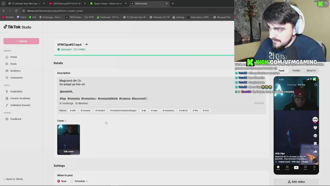Screen dimensions: 330x186
Task: Click Inbox icon in preview bottom bar
Action: [x=305, y=168]
